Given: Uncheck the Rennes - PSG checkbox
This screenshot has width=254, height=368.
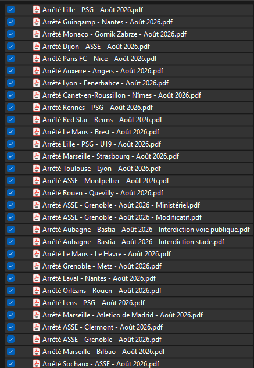Looking at the screenshot, I should tap(10, 107).
